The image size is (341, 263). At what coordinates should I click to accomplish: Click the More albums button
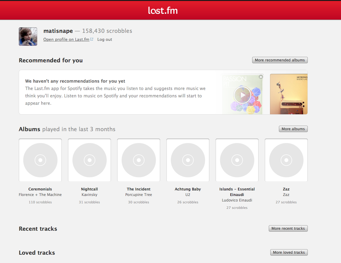click(293, 129)
